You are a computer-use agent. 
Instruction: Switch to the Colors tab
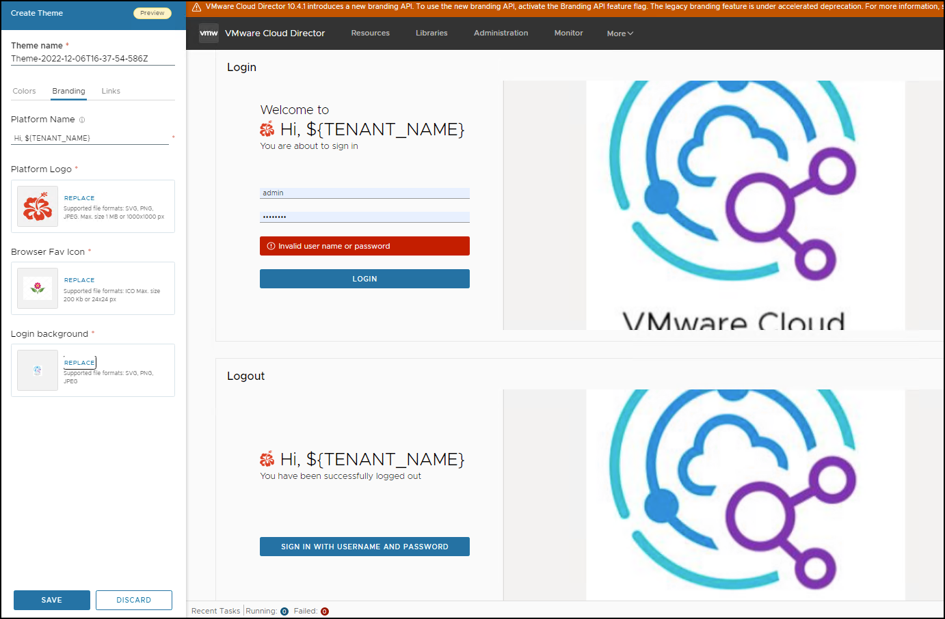pos(24,91)
